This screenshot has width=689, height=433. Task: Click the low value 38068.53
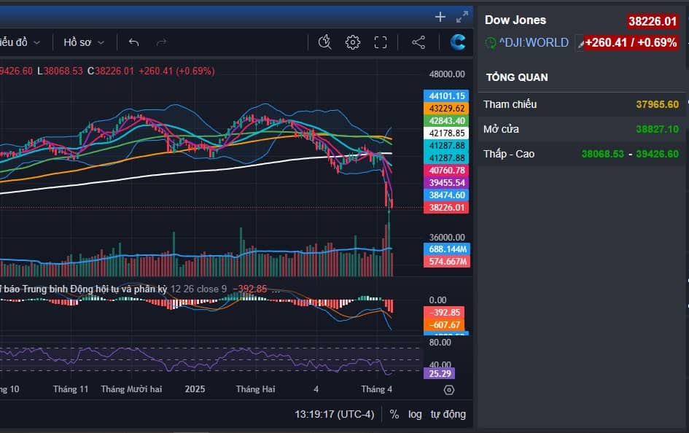coord(602,154)
